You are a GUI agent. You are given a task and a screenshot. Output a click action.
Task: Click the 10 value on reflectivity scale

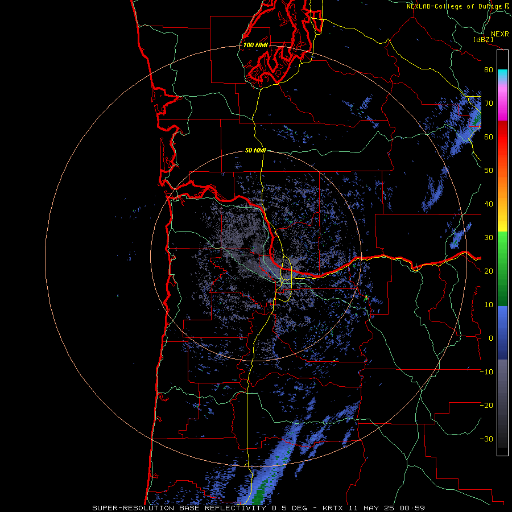(x=489, y=305)
